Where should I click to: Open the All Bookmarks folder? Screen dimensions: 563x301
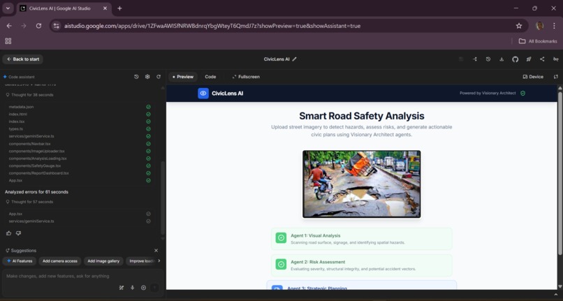[x=538, y=41]
